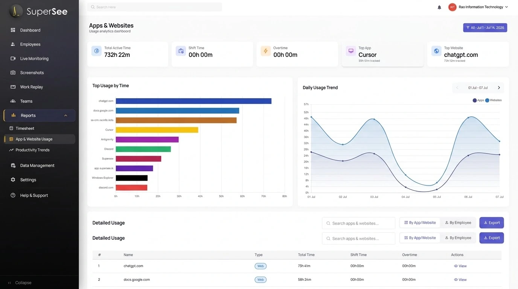Click the search magnifier in top bar

[93, 7]
